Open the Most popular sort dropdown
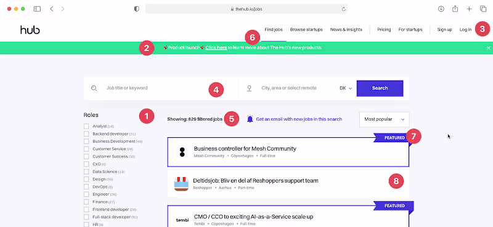Image resolution: width=493 pixels, height=227 pixels. 384,119
